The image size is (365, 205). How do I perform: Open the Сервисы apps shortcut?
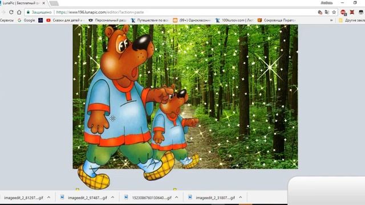click(6, 20)
